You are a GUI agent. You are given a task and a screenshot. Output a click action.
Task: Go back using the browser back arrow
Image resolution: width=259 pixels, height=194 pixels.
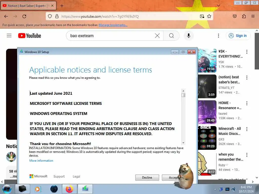pyautogui.click(x=6, y=16)
